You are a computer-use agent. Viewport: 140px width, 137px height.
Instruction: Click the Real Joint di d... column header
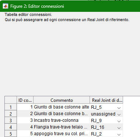106,100
